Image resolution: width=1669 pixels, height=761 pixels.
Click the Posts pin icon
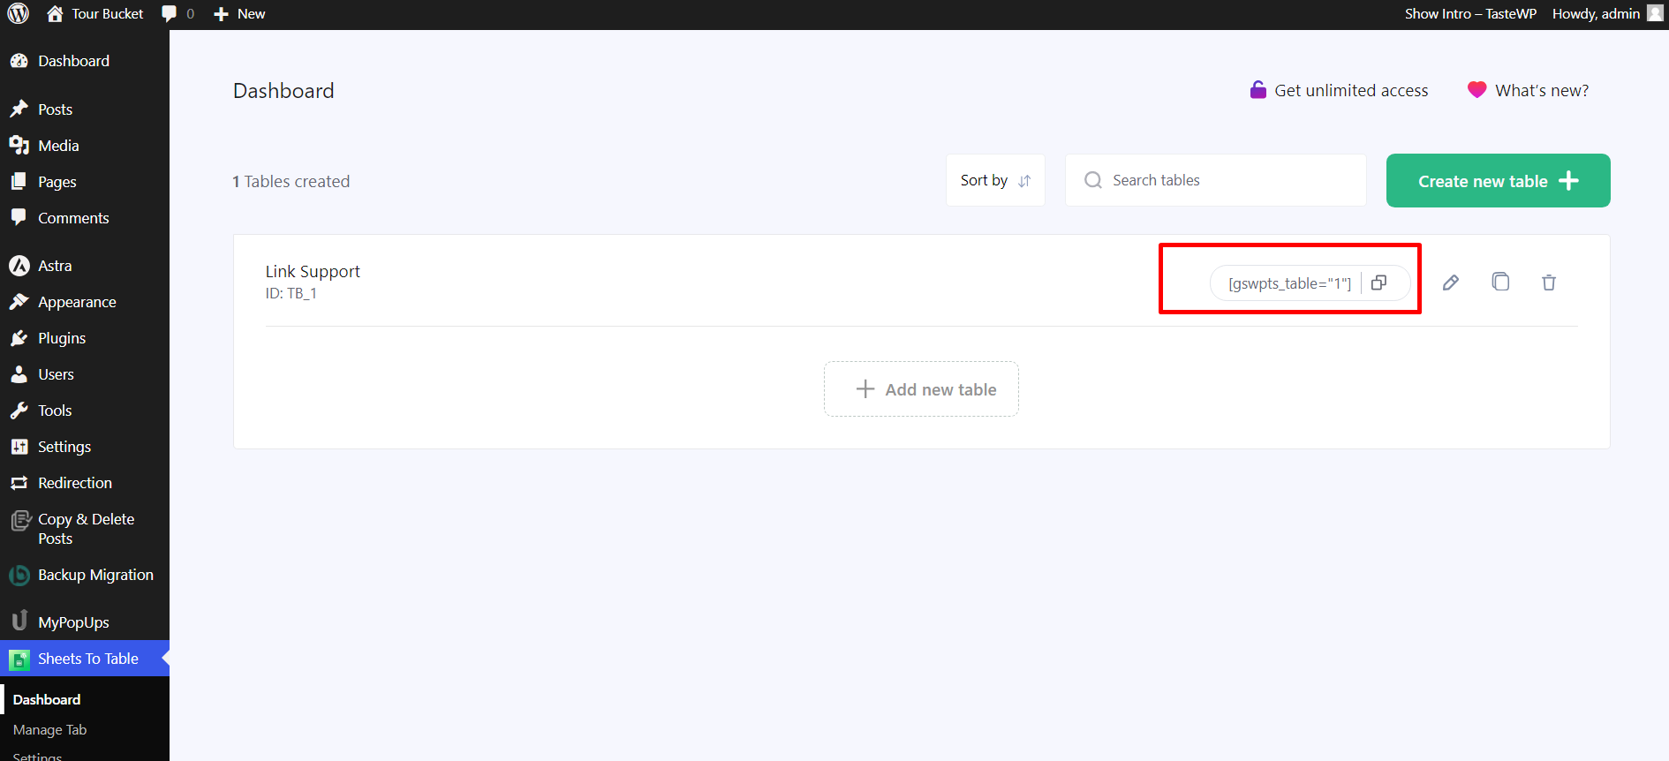tap(19, 109)
